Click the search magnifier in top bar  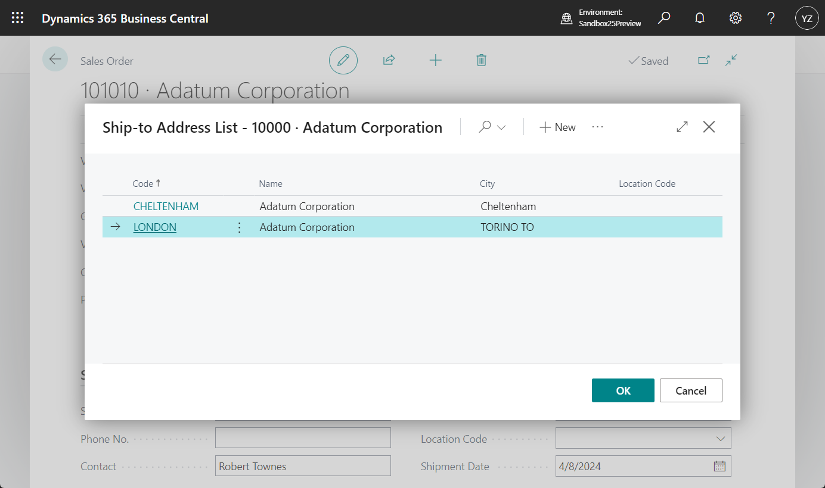[664, 18]
